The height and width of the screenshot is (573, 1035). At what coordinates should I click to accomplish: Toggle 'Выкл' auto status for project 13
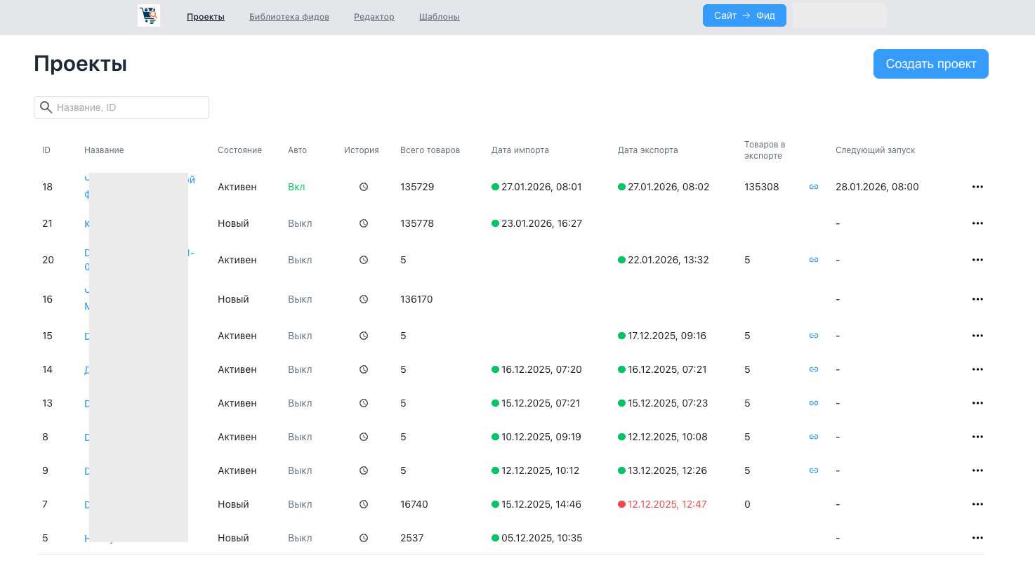tap(300, 403)
